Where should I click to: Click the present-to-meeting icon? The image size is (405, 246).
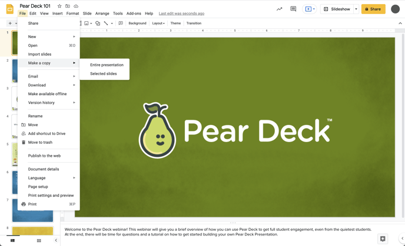[x=310, y=9]
